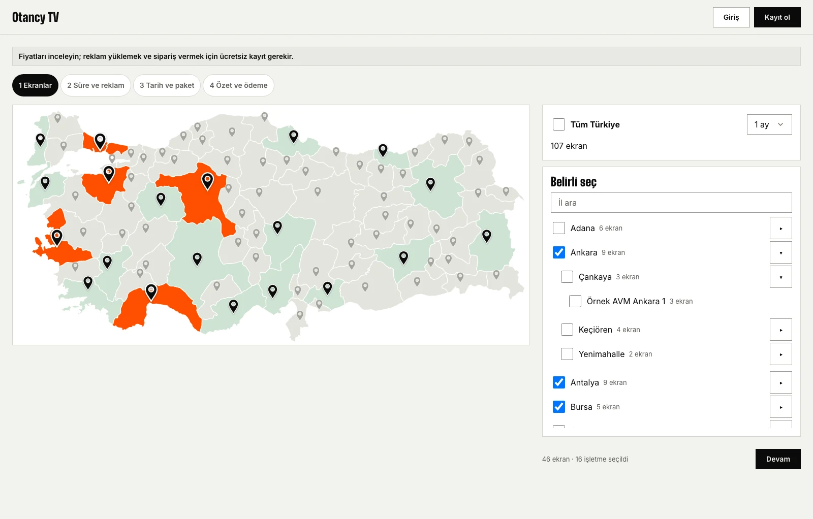Click the Izmir pin on the western coast

57,237
